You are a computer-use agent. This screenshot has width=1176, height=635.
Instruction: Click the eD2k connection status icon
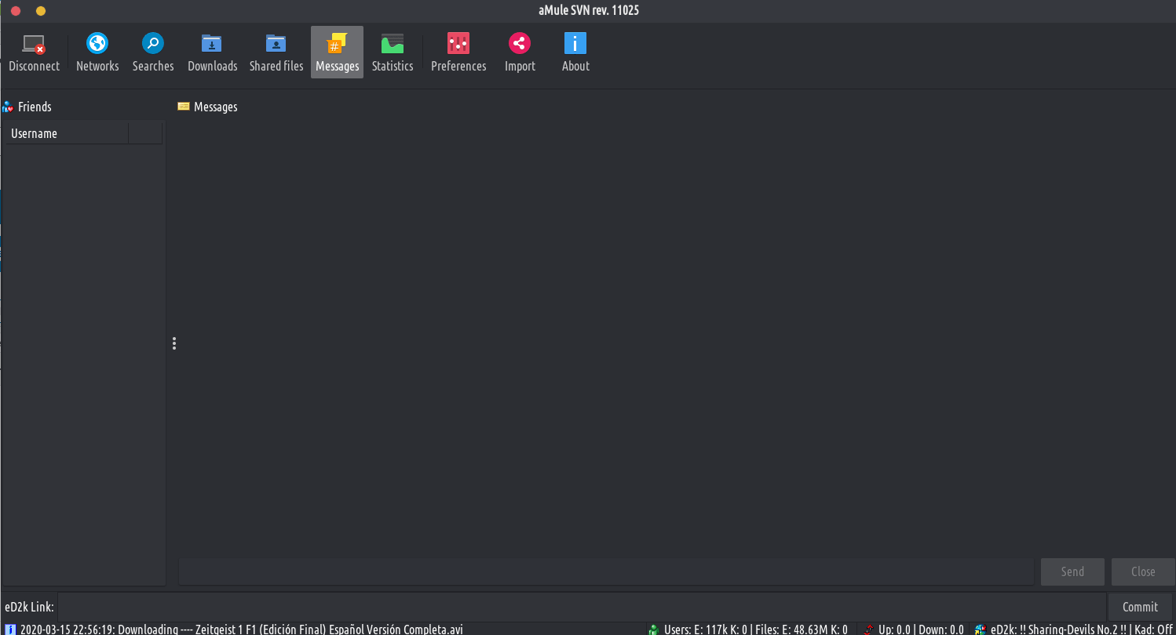tap(980, 630)
